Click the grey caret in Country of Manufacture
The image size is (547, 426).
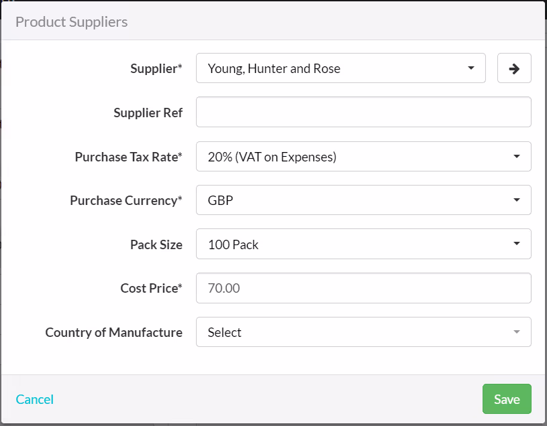[517, 332]
